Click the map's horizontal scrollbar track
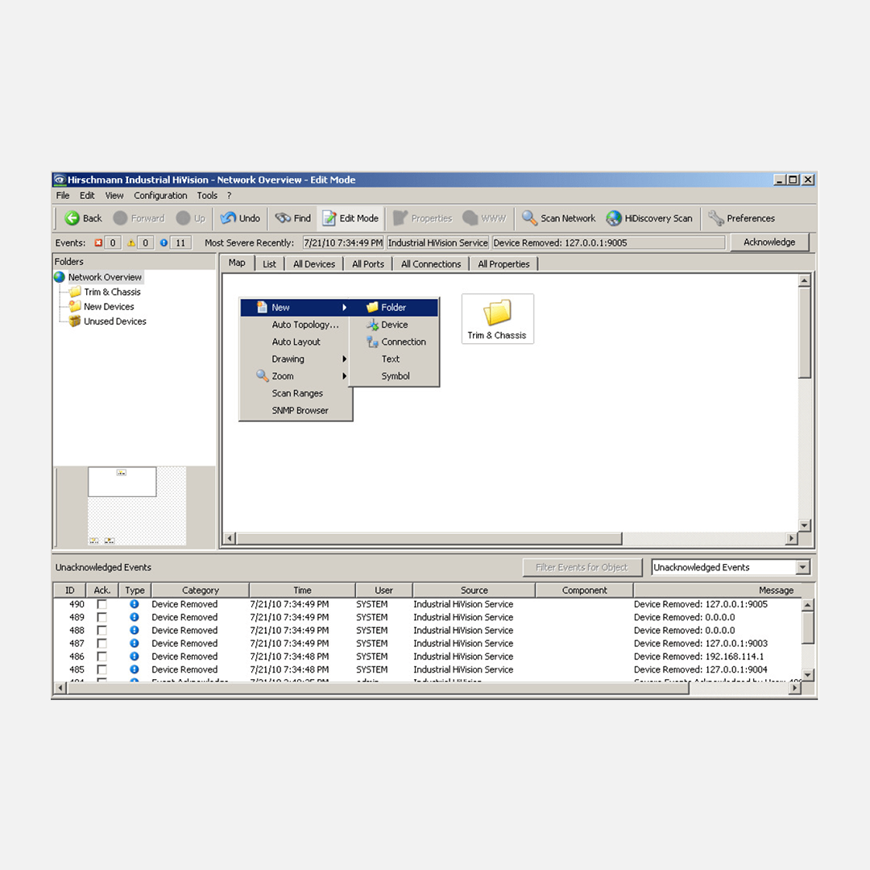The width and height of the screenshot is (870, 870). tap(509, 538)
